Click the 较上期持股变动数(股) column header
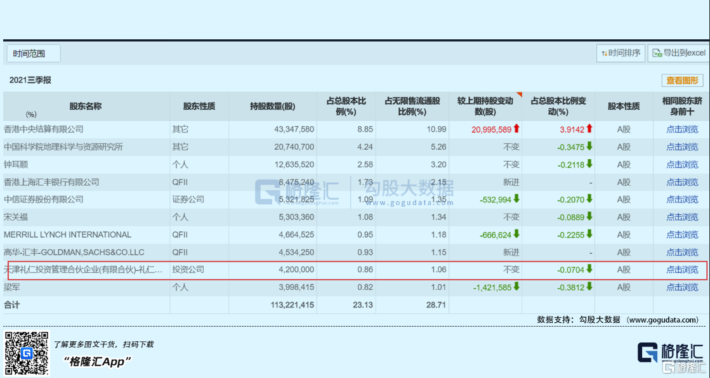The width and height of the screenshot is (710, 378). [x=485, y=107]
